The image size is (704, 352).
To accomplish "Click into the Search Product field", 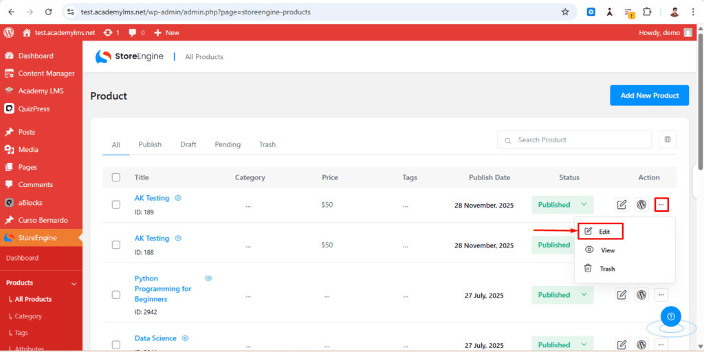I will pos(574,140).
